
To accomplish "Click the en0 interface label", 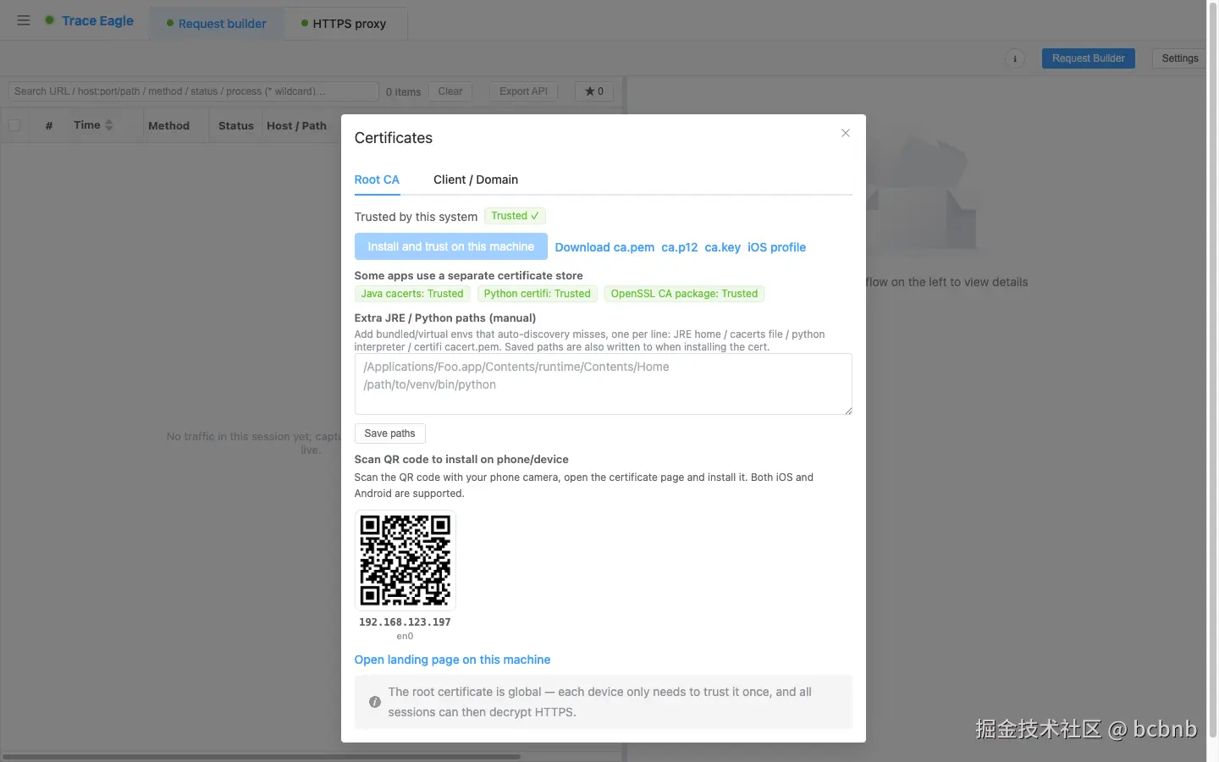I will (x=405, y=636).
